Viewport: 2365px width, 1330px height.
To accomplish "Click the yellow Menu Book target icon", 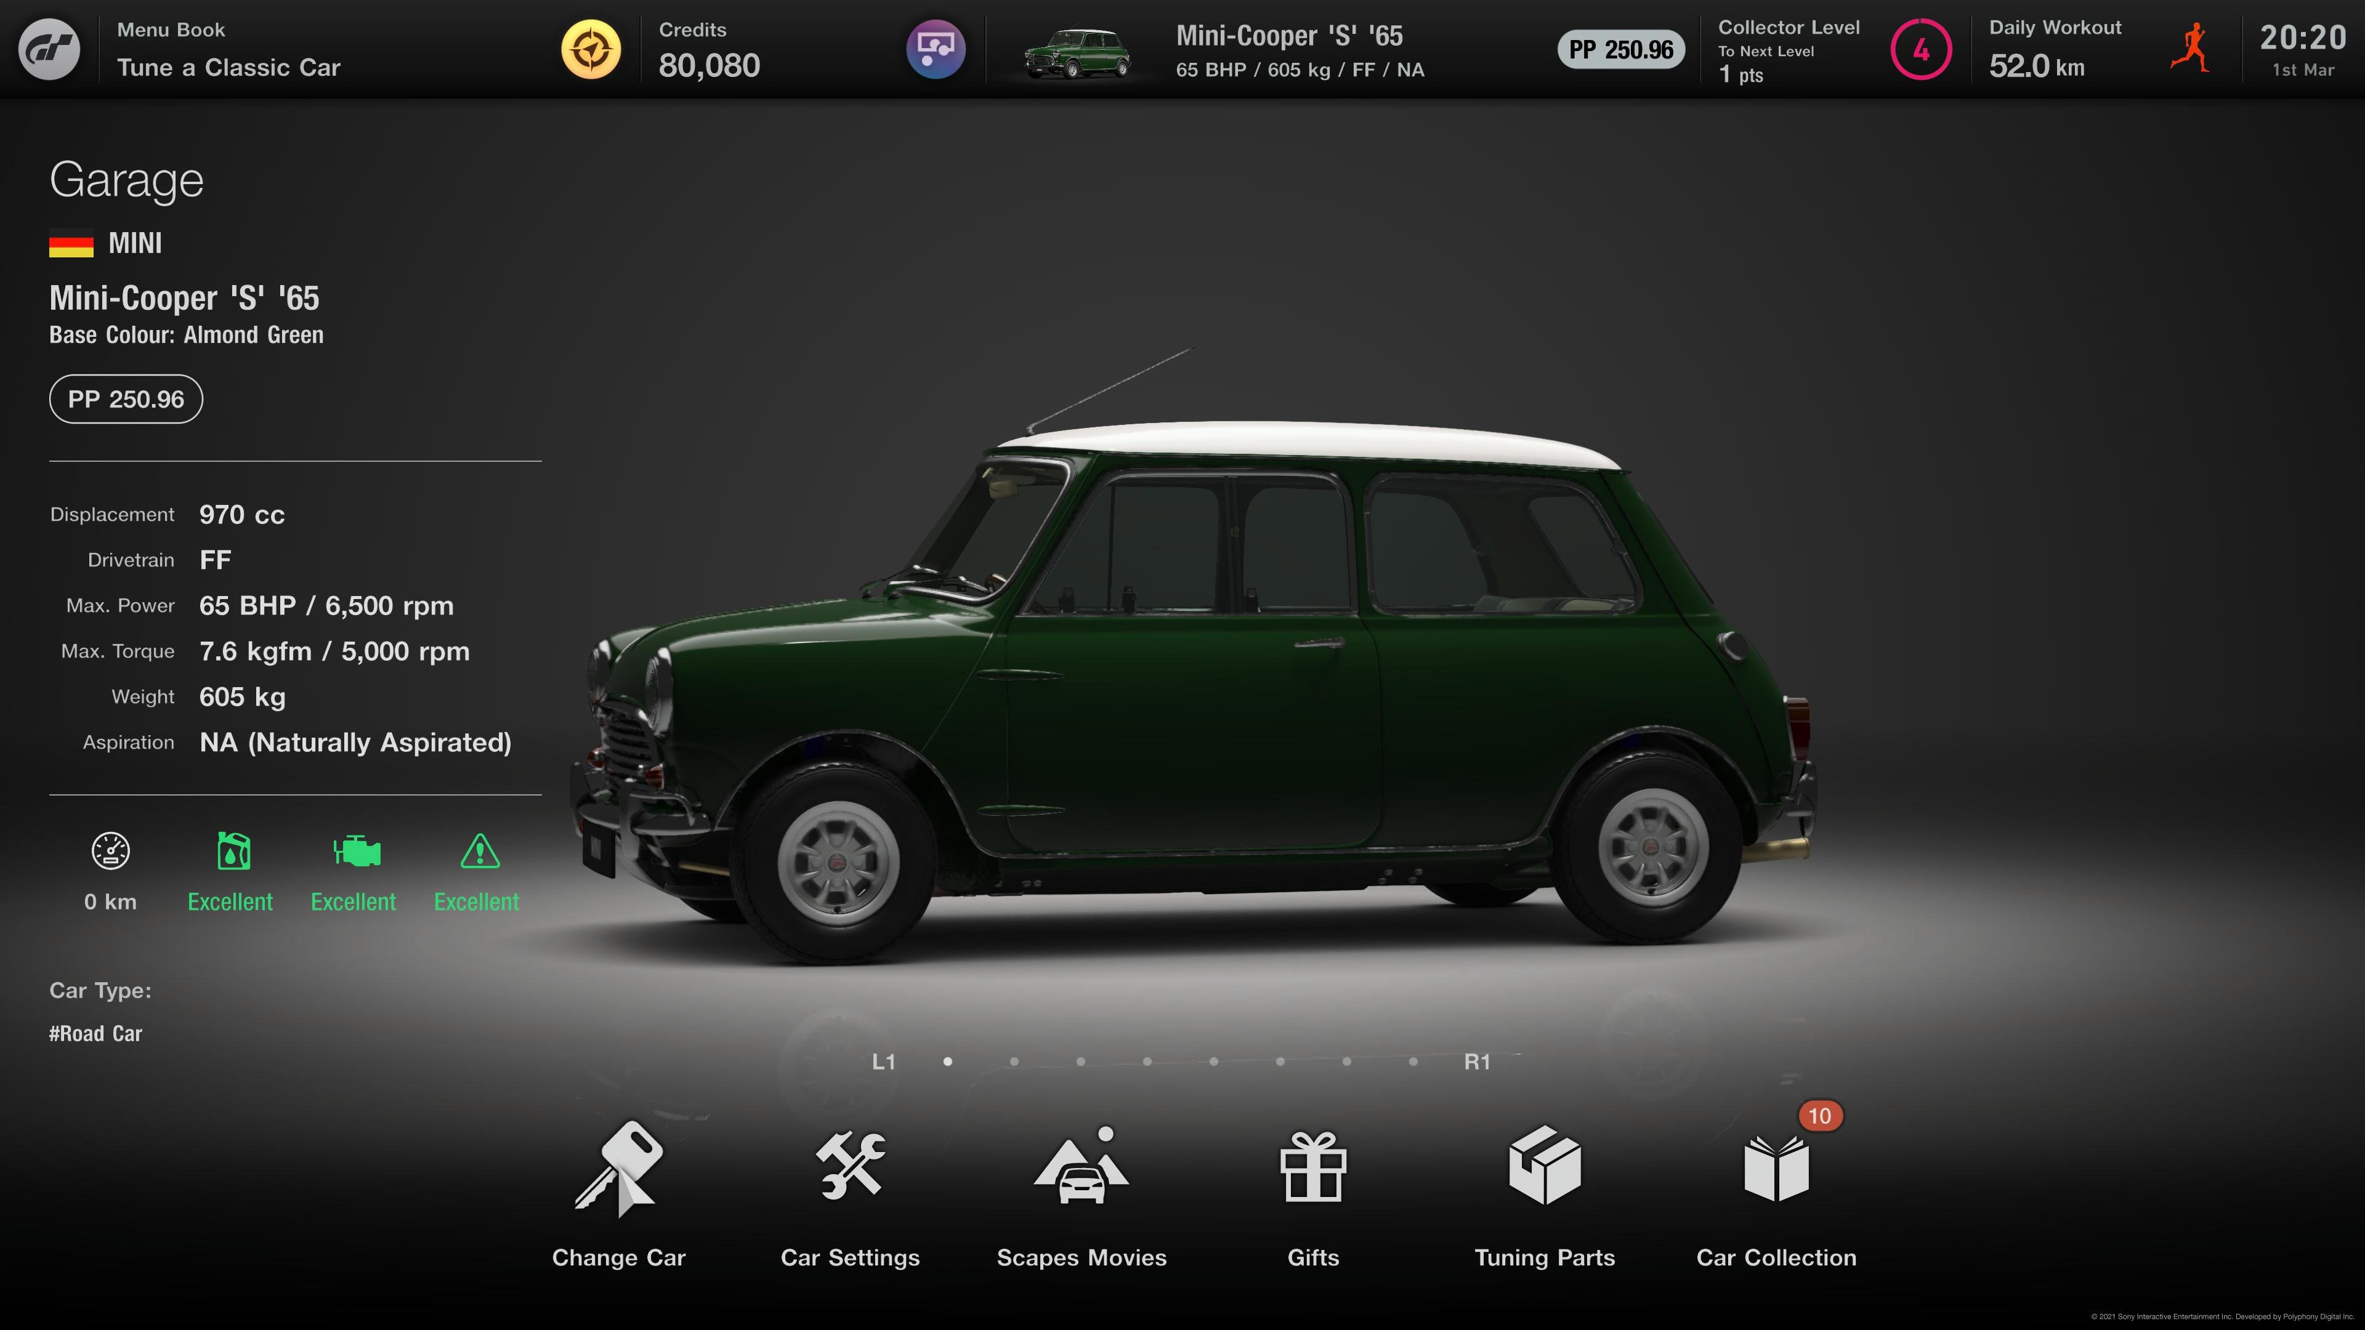I will point(591,49).
